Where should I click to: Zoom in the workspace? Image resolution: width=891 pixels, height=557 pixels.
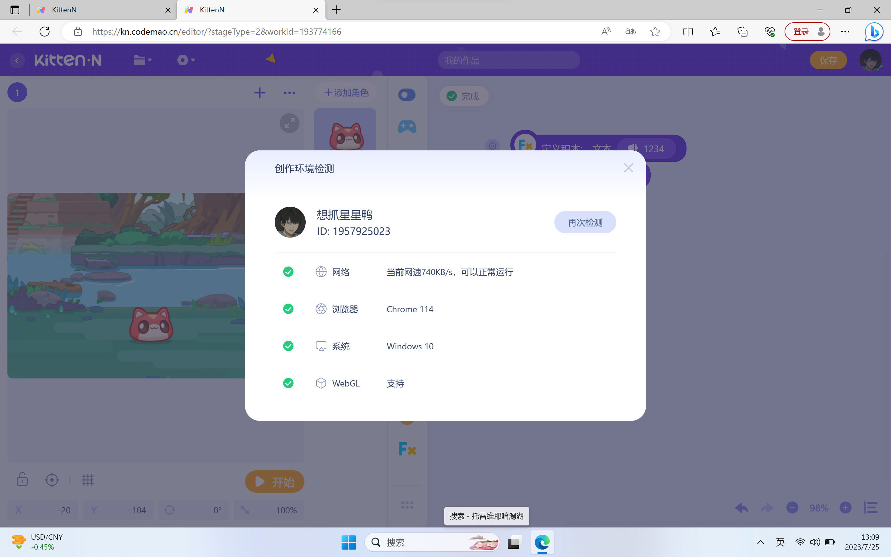point(845,507)
